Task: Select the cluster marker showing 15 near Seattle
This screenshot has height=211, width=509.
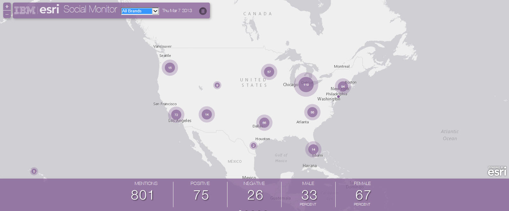Action: pos(170,68)
